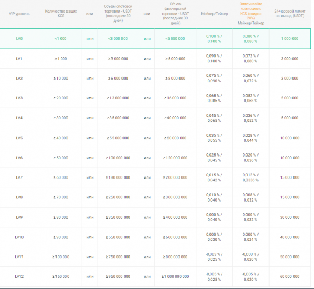Viewport: 314px width, 289px height.
Task: Click the 'Количество ваших KCS' header
Action: pyautogui.click(x=61, y=14)
